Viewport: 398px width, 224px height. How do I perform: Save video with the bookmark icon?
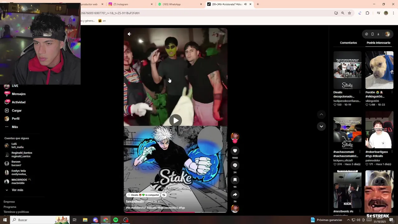coord(235,180)
